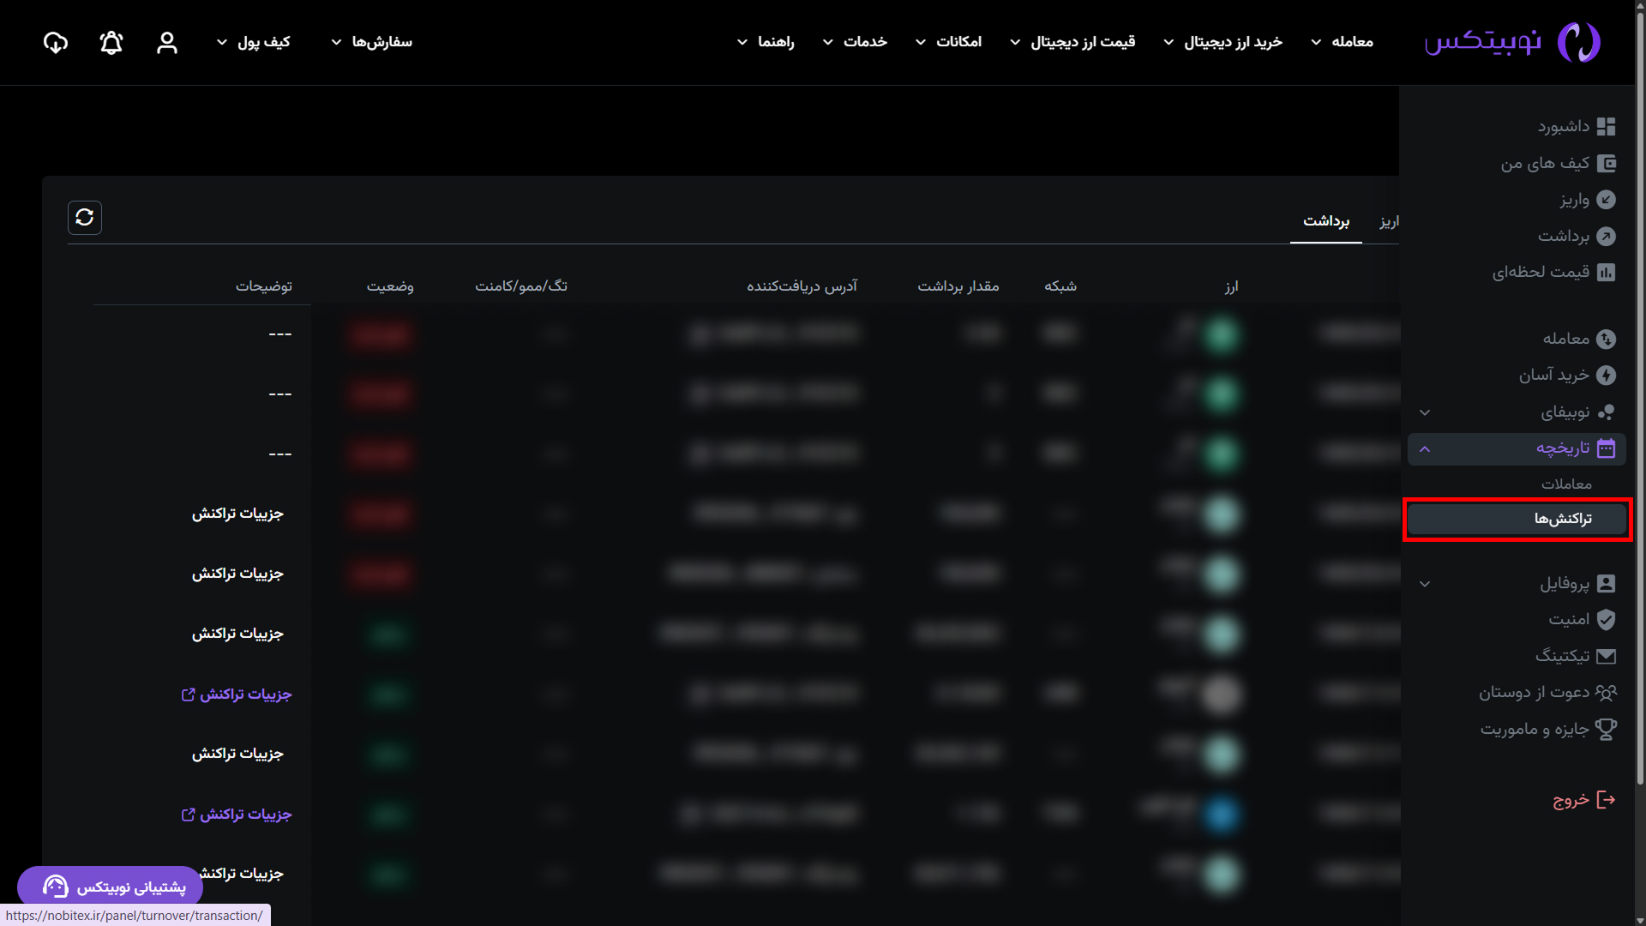Screen dimensions: 1646x926
Task: Click the وضعیت column header
Action: click(x=390, y=286)
